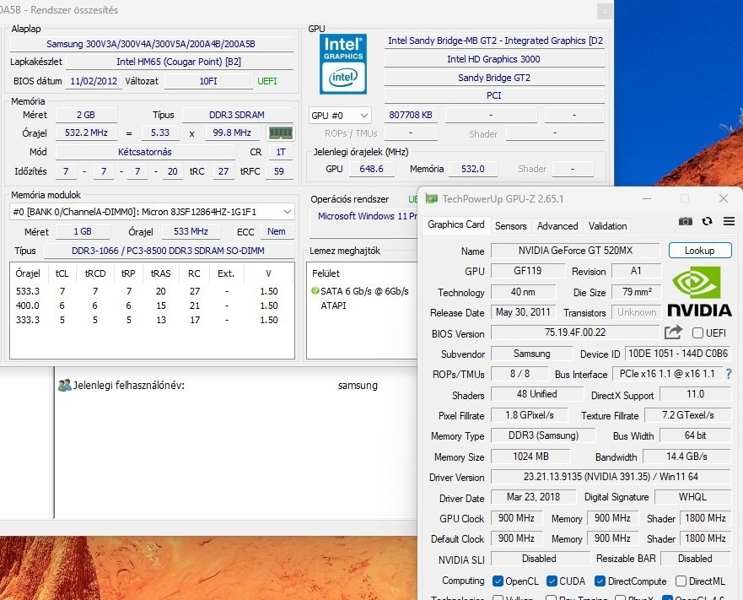This screenshot has width=743, height=600.
Task: Click the Device ID 10DE 1051 field
Action: 677,354
